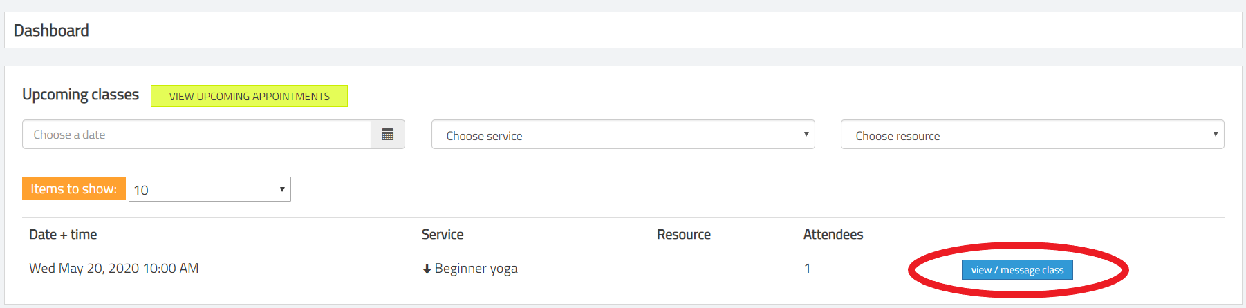
Task: Click the Choose resource dropdown arrow
Action: point(1216,134)
